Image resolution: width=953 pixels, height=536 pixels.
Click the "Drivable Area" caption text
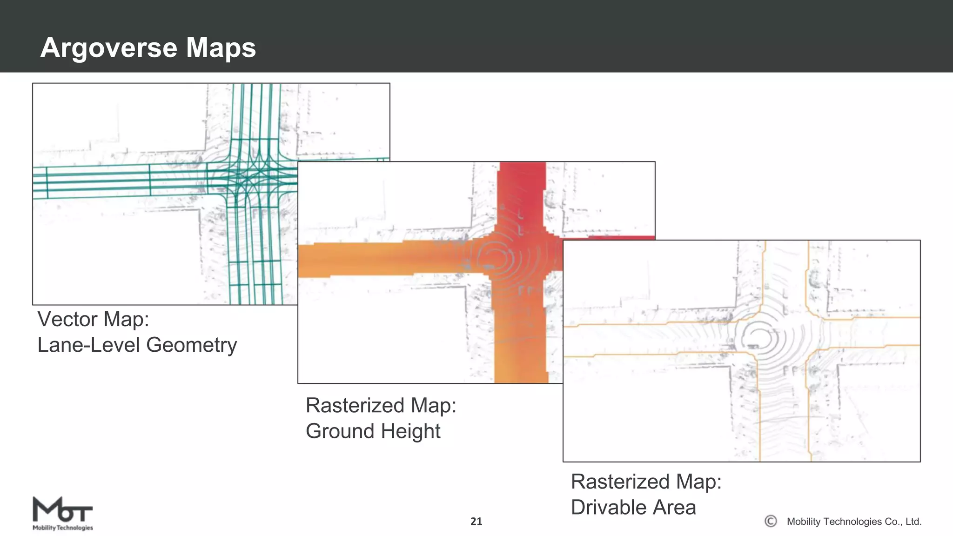point(633,507)
